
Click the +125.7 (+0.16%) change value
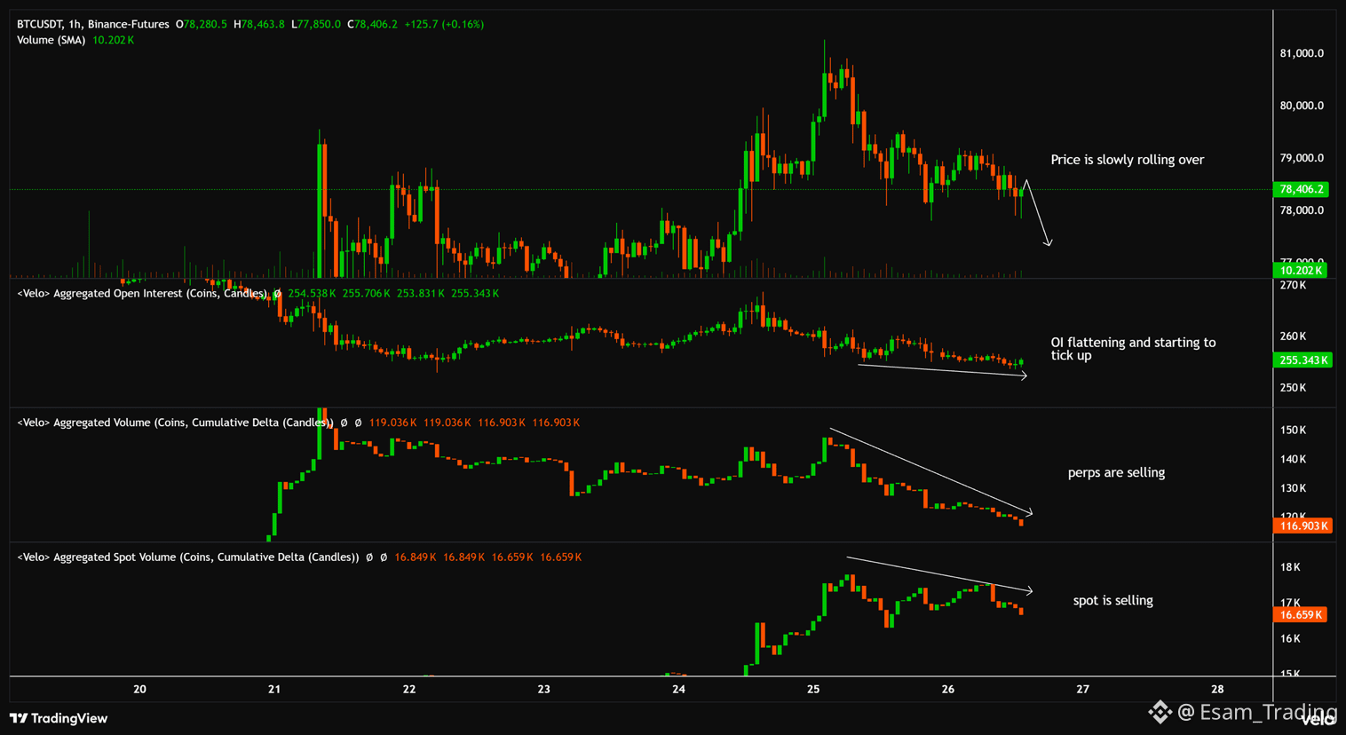tap(444, 24)
